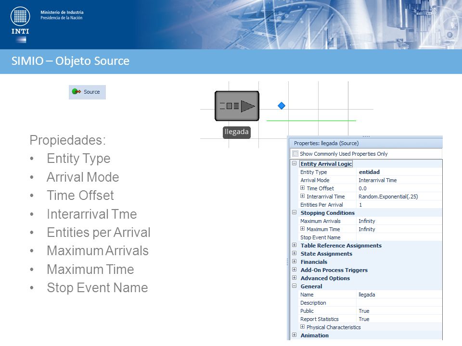Toggle Show Commonly Used Properties Only checkbox
The image size is (462, 346).
tap(295, 154)
